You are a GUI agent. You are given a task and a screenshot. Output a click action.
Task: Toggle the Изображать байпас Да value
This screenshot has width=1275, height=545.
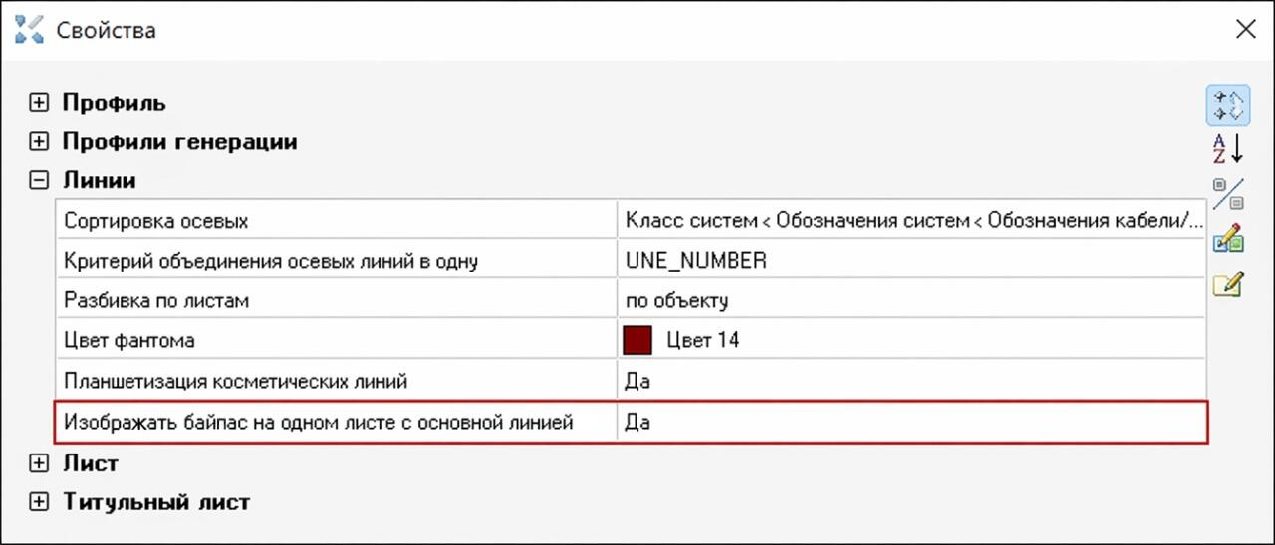[910, 422]
